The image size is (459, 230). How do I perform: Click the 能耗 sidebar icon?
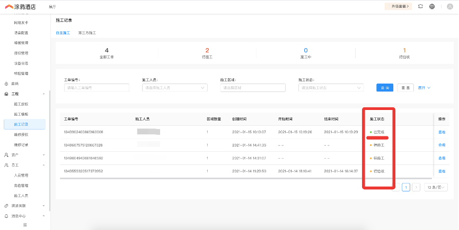pyautogui.click(x=6, y=84)
